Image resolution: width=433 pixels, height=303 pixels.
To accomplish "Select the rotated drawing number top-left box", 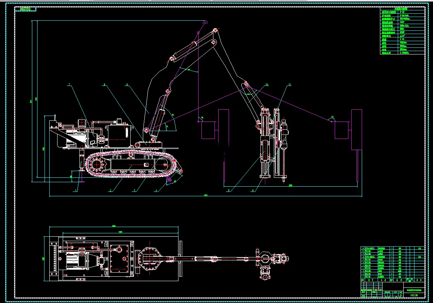I will pyautogui.click(x=25, y=9).
